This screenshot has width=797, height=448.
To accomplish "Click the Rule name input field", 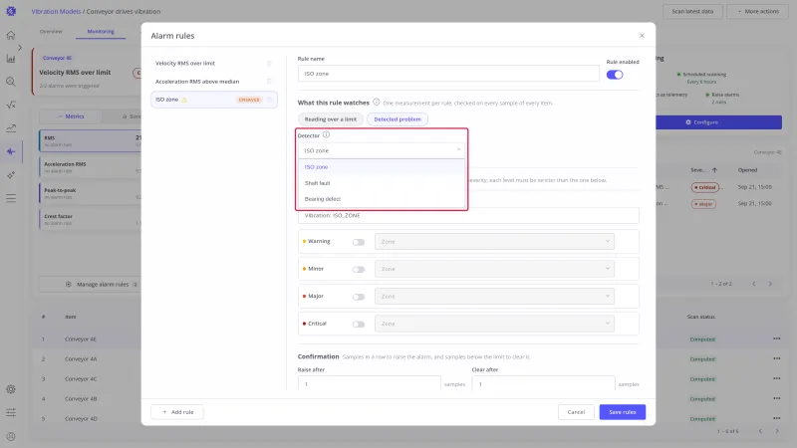I will (x=448, y=74).
